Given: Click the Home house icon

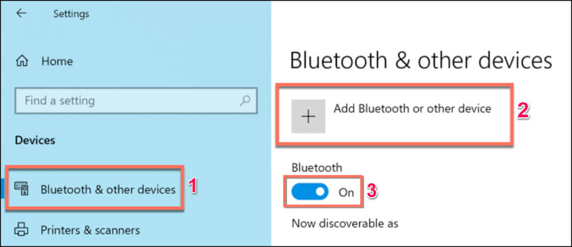Looking at the screenshot, I should (x=23, y=61).
